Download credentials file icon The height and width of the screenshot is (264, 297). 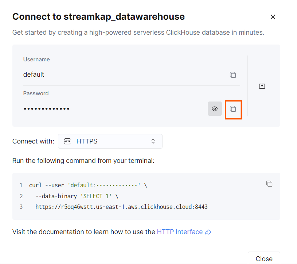(262, 86)
